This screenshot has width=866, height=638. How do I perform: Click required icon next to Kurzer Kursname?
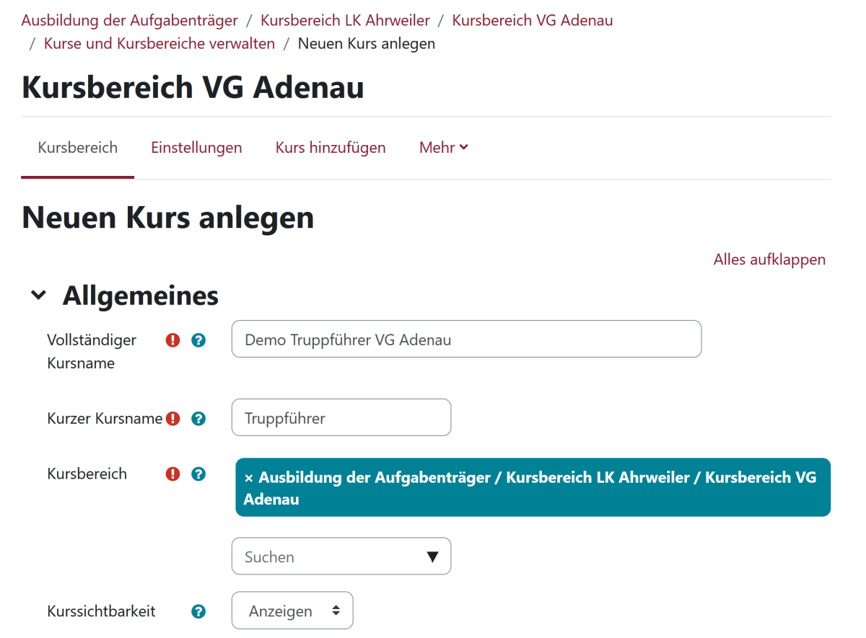point(172,419)
